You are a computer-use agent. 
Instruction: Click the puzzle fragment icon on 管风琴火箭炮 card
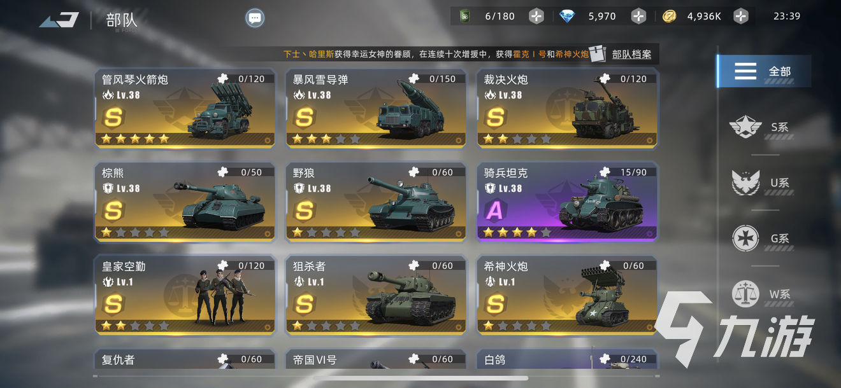222,79
